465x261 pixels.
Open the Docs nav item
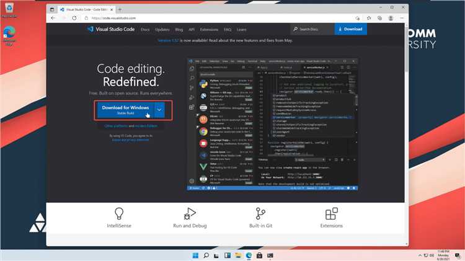pyautogui.click(x=145, y=29)
